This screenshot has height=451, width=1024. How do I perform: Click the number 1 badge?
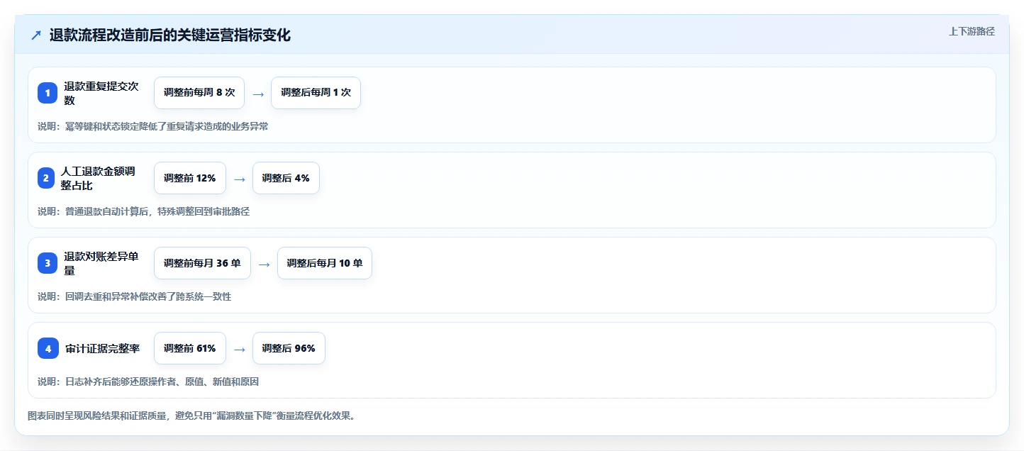click(x=48, y=93)
